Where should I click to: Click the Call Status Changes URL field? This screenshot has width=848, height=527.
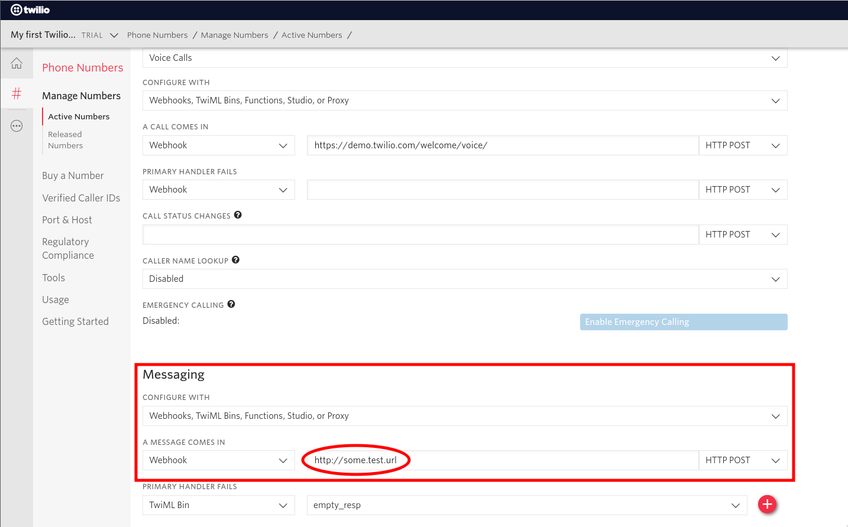point(420,235)
